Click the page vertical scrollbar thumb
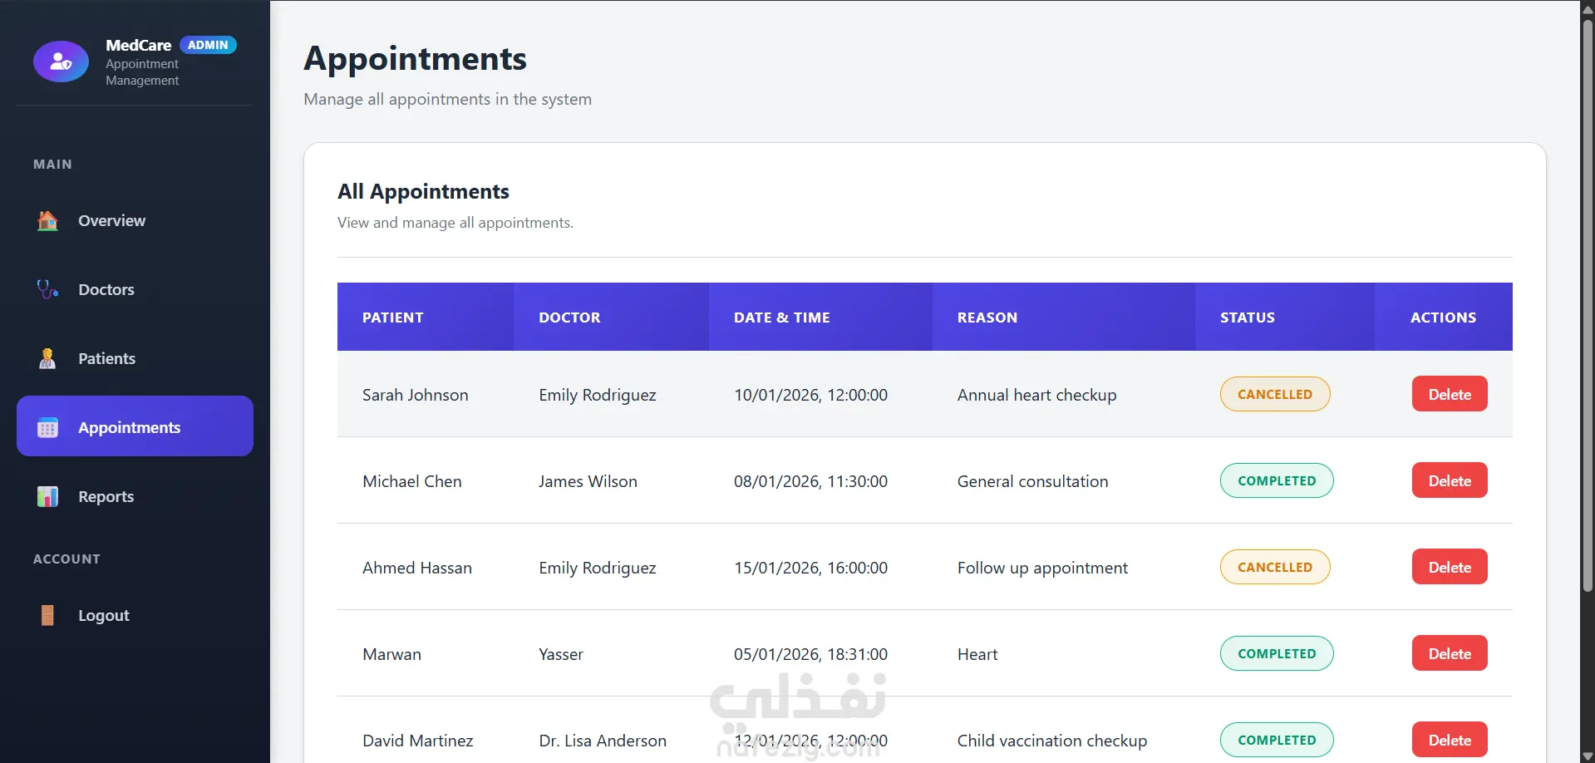The width and height of the screenshot is (1595, 763). pos(1588,308)
